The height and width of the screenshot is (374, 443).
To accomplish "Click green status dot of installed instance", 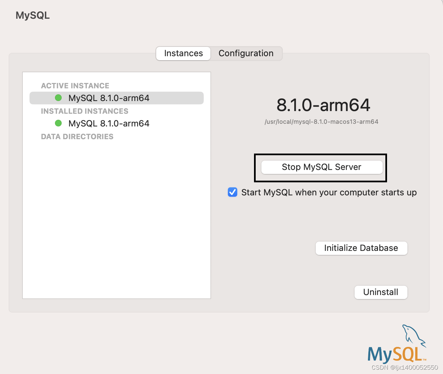I will pos(58,123).
